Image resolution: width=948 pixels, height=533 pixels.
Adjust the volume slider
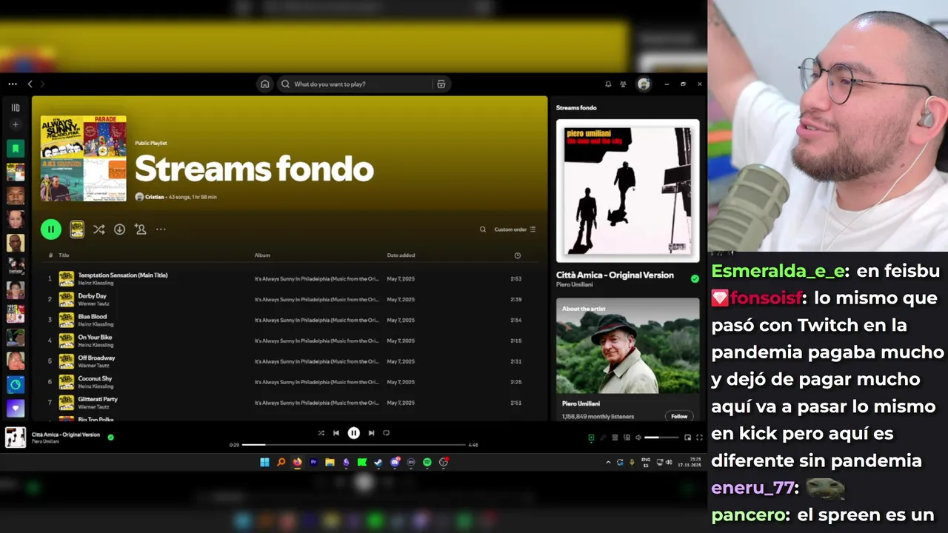[662, 438]
